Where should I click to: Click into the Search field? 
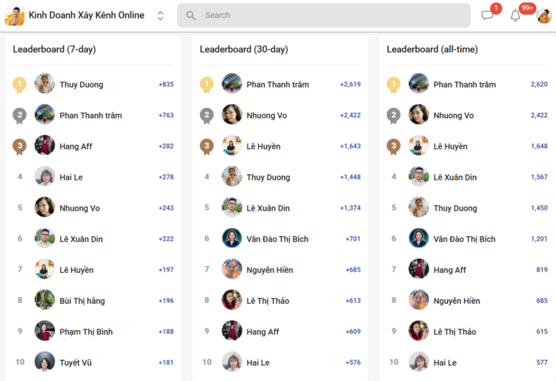pos(324,15)
